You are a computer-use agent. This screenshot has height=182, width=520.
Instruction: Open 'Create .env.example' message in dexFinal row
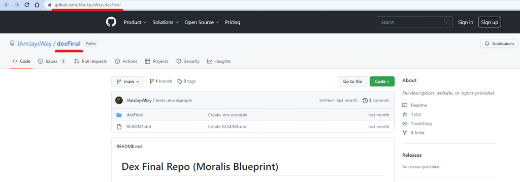227,115
